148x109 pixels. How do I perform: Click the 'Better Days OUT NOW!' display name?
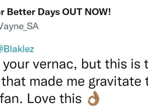tap(55, 12)
